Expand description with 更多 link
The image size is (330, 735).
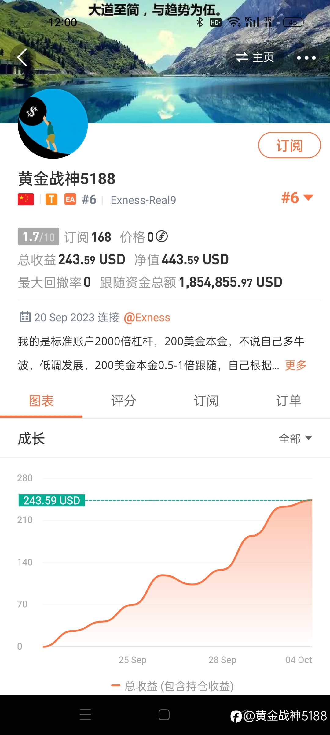(295, 365)
